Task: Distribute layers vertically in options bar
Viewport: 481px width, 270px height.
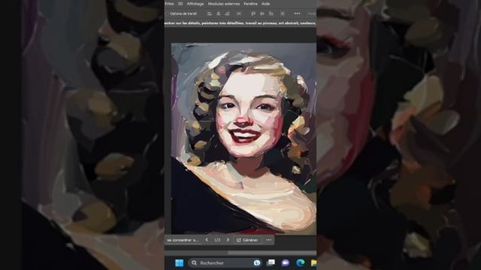Action: click(283, 13)
